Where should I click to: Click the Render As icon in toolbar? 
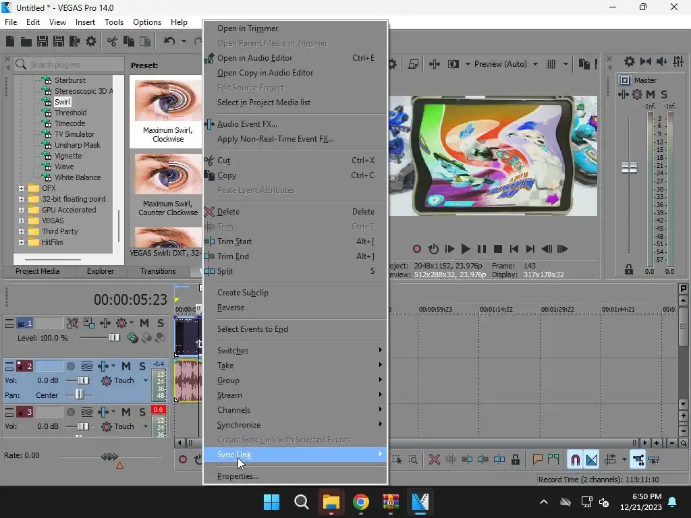click(x=75, y=41)
